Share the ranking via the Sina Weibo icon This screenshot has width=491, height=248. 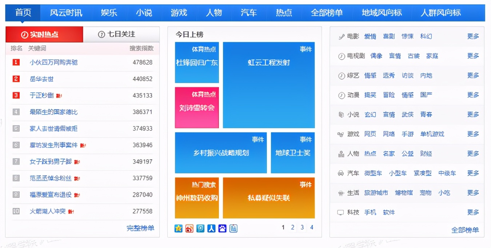pos(189,228)
